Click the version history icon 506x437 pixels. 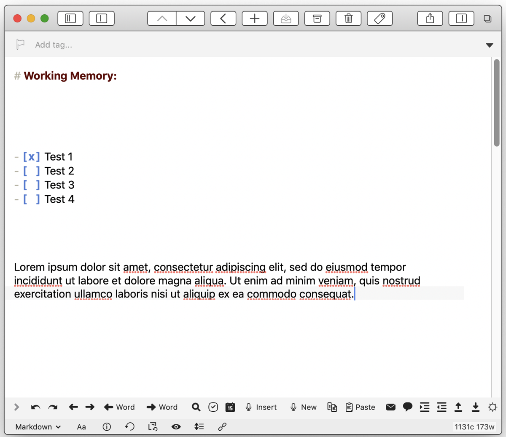pyautogui.click(x=129, y=427)
